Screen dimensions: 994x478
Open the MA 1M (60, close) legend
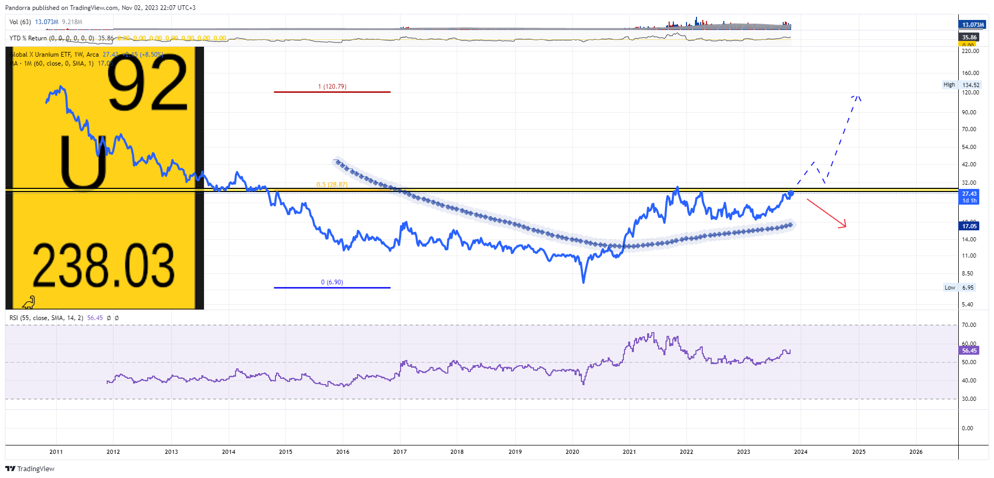pos(52,63)
